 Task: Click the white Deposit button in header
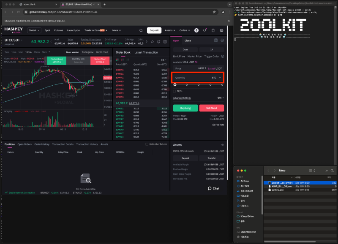click(154, 30)
